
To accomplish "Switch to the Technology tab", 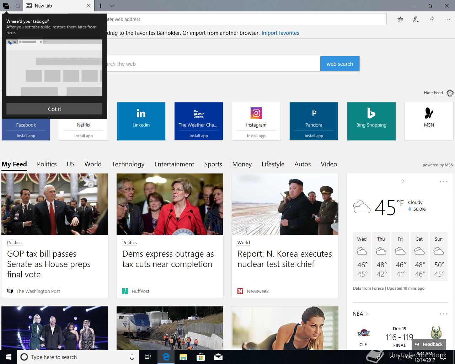I will click(128, 164).
